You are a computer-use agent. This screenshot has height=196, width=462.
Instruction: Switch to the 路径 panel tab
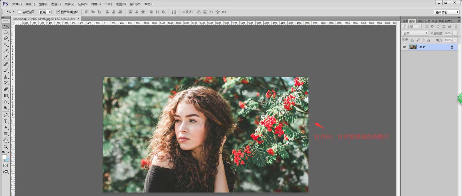pos(420,21)
